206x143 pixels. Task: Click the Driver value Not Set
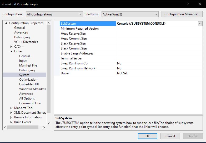point(122,73)
